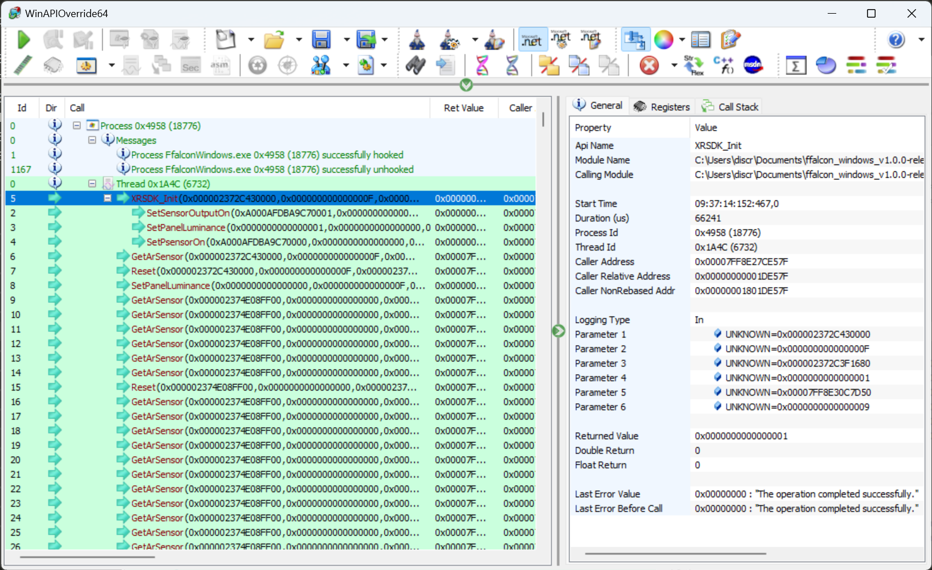Open the memory RAM stick tool

pyautogui.click(x=23, y=65)
